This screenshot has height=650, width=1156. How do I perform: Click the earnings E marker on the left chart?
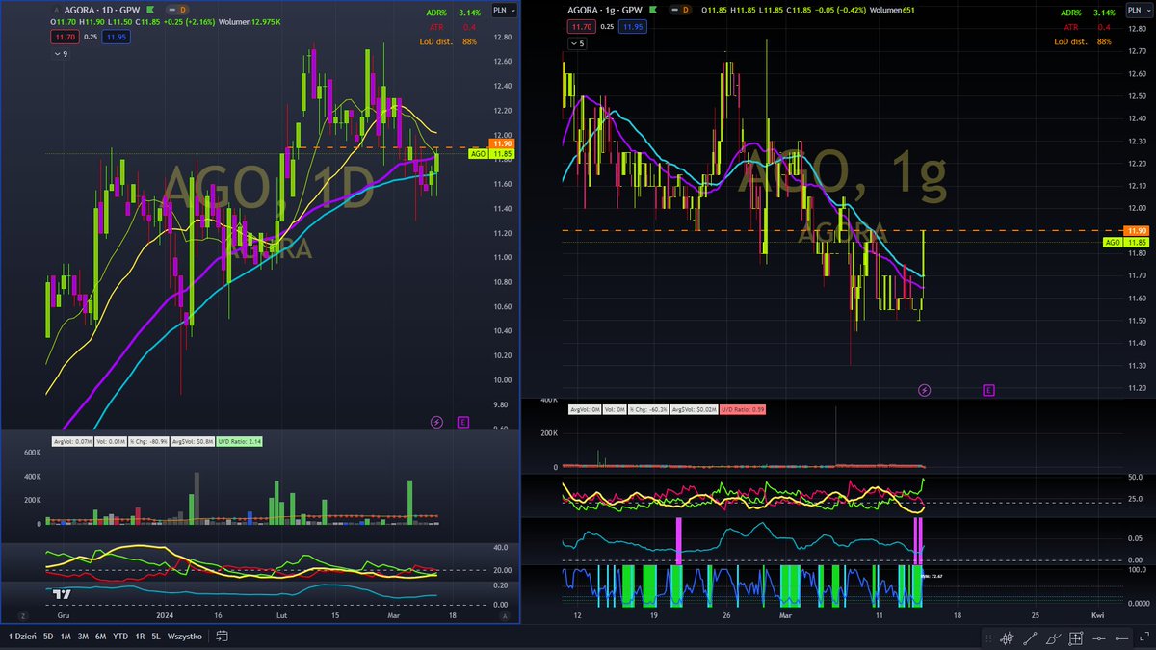pos(462,422)
